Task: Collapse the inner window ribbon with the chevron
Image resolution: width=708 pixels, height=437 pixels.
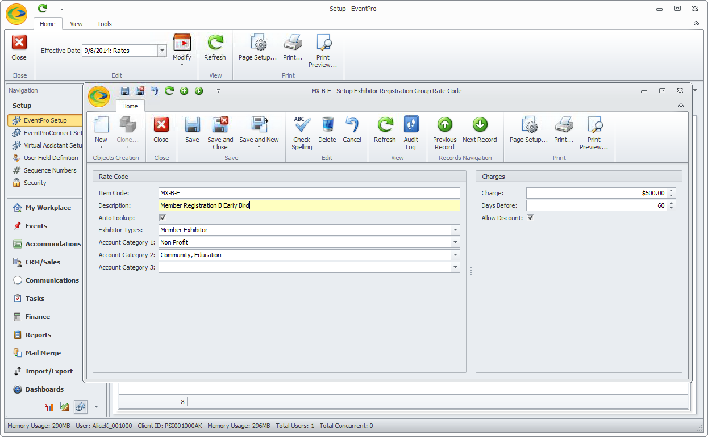Action: [x=681, y=106]
